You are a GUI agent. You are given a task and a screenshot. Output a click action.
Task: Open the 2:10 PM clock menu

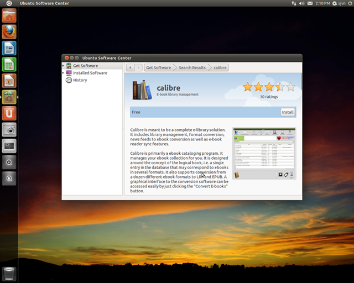point(322,3)
